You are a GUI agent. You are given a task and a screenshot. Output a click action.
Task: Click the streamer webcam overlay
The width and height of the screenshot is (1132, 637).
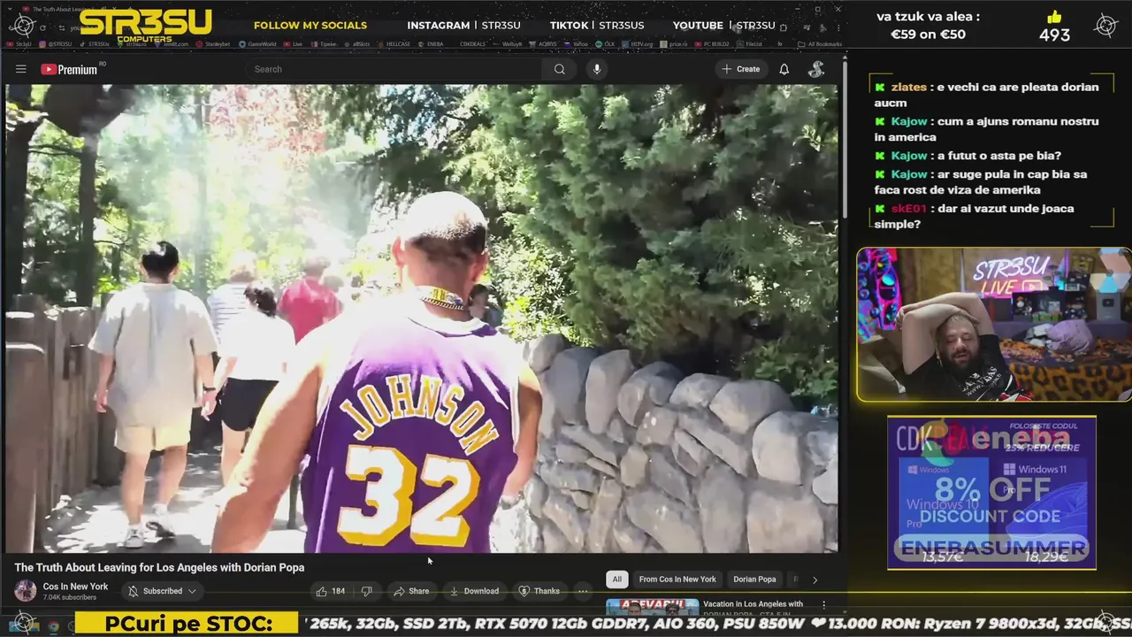point(995,325)
